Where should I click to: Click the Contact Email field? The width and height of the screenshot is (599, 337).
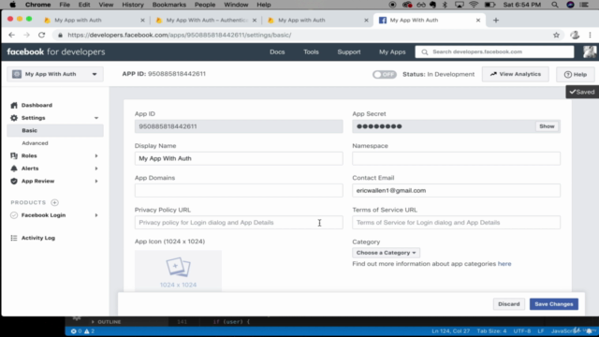[x=456, y=191]
